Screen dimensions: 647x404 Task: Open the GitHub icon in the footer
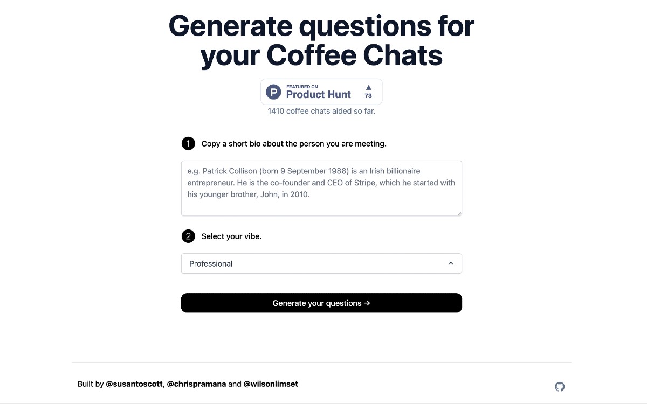(x=560, y=387)
